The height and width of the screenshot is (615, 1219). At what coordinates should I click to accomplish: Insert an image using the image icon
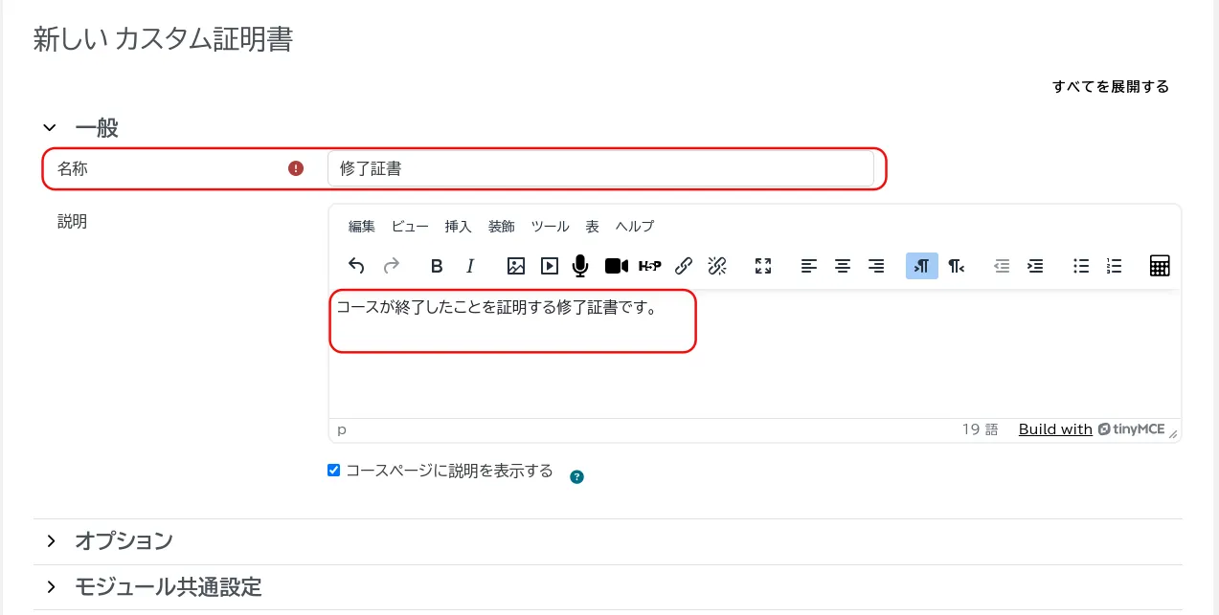click(x=516, y=266)
